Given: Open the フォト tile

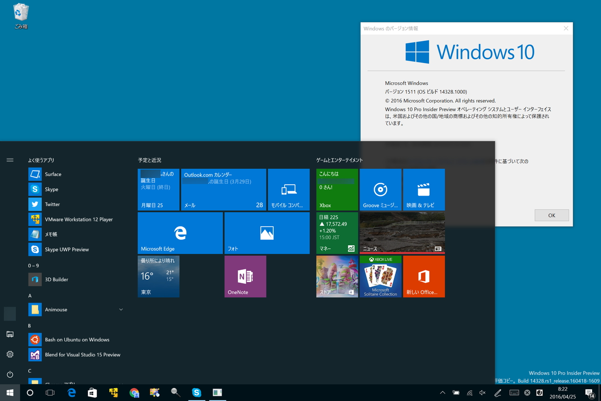Looking at the screenshot, I should click(x=267, y=233).
